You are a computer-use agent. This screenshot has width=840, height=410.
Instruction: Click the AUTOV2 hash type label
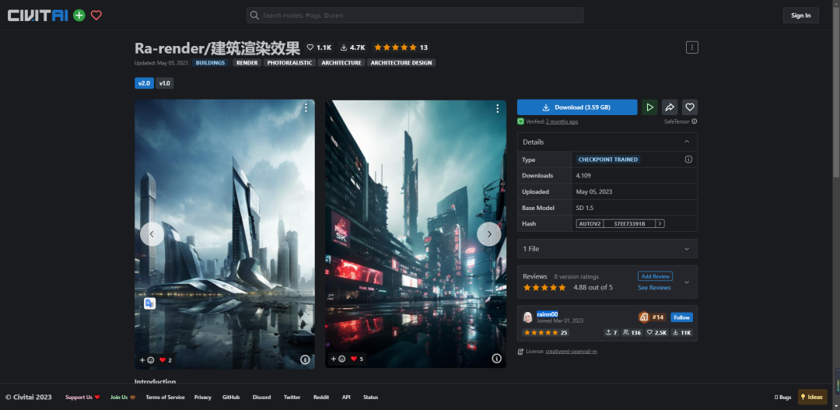pos(590,223)
